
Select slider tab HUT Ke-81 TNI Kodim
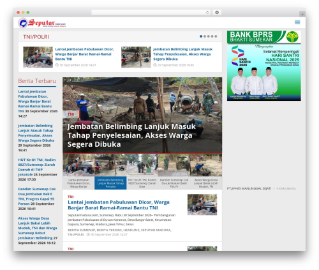pyautogui.click(x=142, y=183)
